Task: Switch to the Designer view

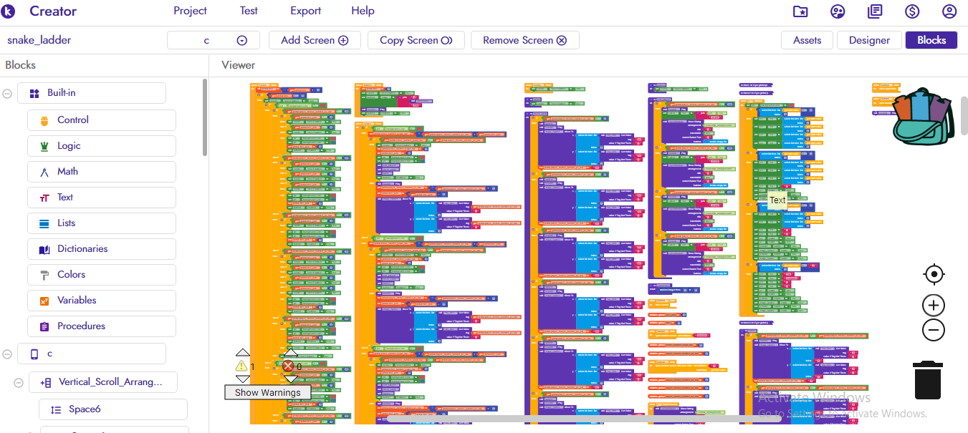Action: 869,40
